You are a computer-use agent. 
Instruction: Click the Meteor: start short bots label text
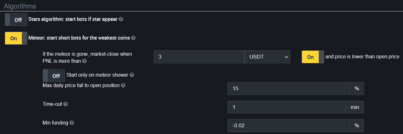coord(79,38)
